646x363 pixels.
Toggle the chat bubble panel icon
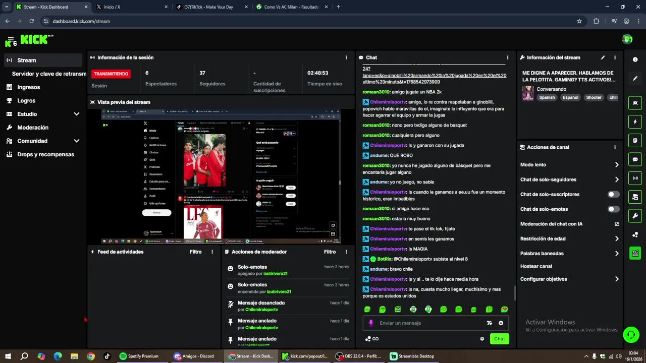635,159
